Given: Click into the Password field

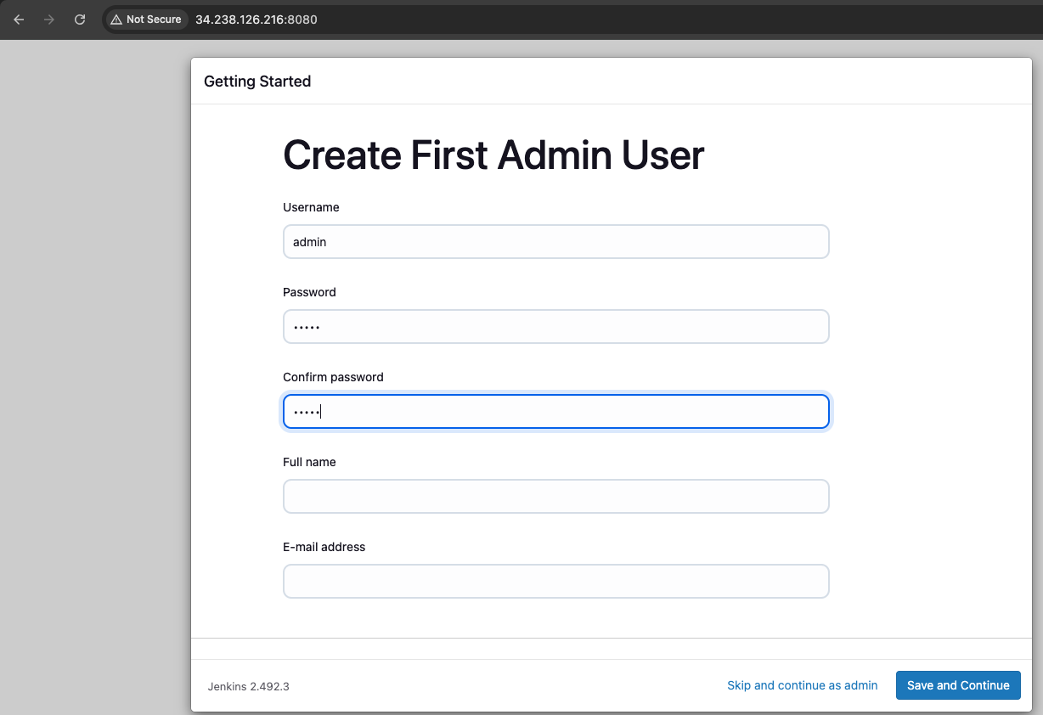Looking at the screenshot, I should pyautogui.click(x=556, y=327).
